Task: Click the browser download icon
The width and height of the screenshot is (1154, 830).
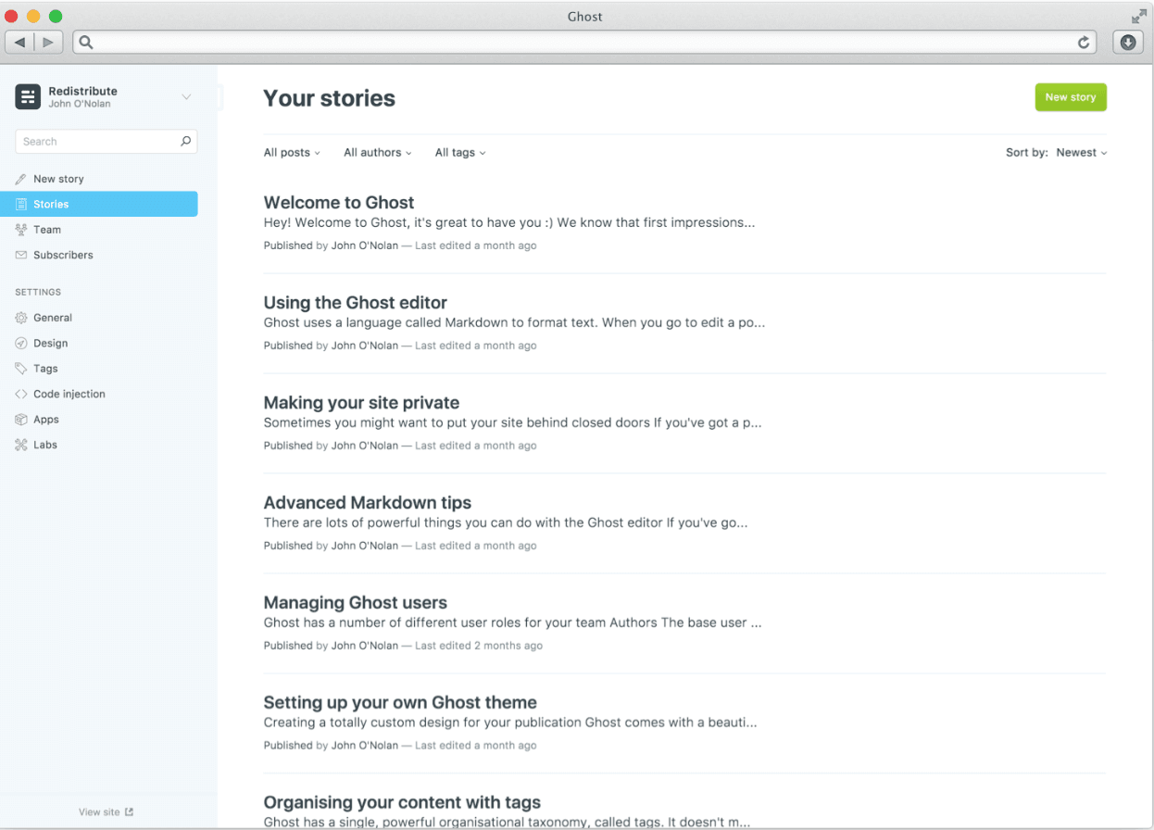Action: coord(1127,42)
